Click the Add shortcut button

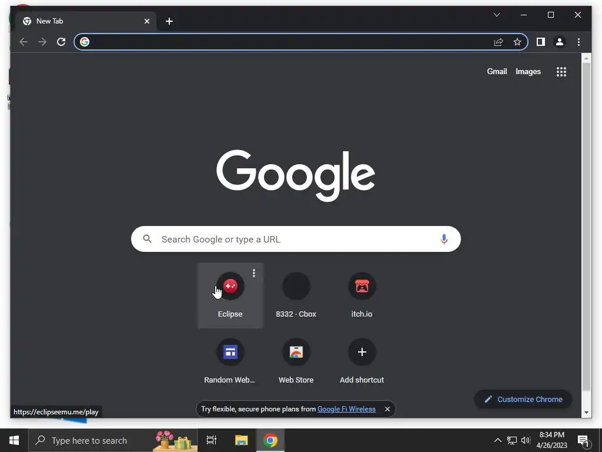[362, 361]
